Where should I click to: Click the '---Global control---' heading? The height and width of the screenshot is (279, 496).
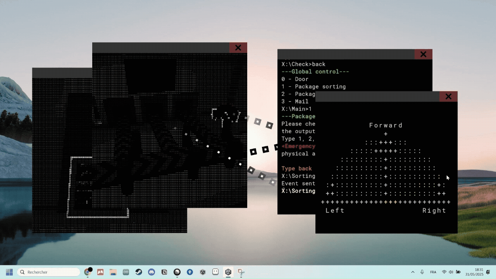tap(315, 72)
